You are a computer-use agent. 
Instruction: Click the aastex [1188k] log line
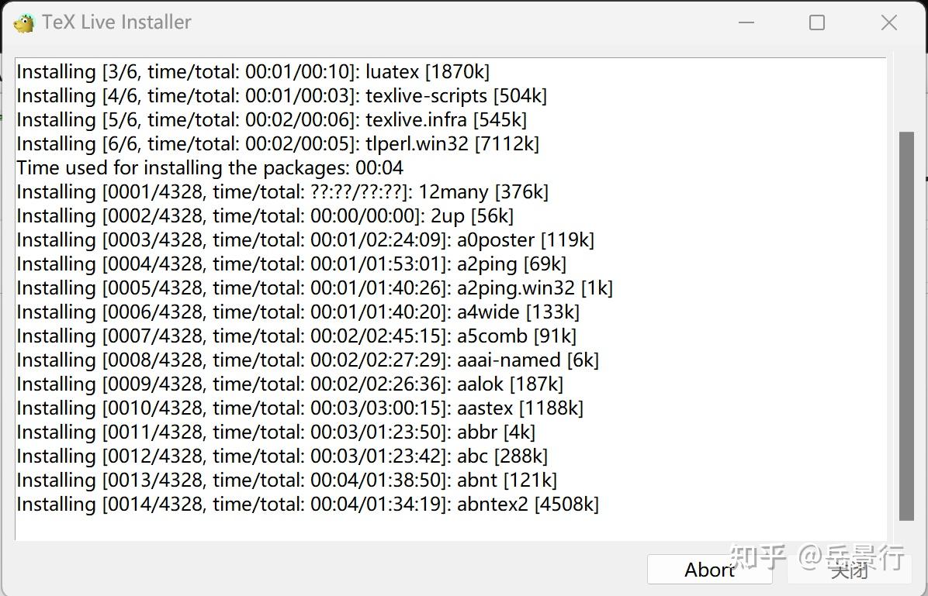pyautogui.click(x=300, y=408)
